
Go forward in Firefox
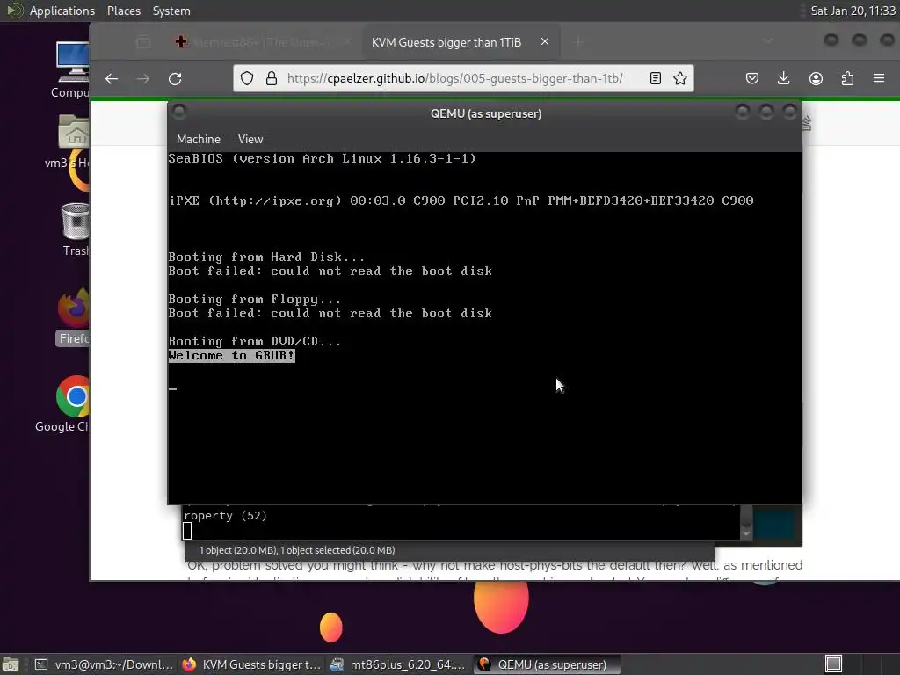coord(143,78)
